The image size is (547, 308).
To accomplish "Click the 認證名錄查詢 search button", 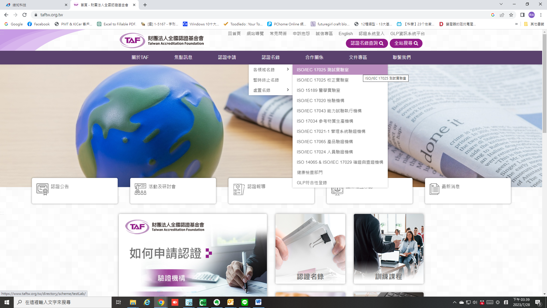I will tap(367, 43).
